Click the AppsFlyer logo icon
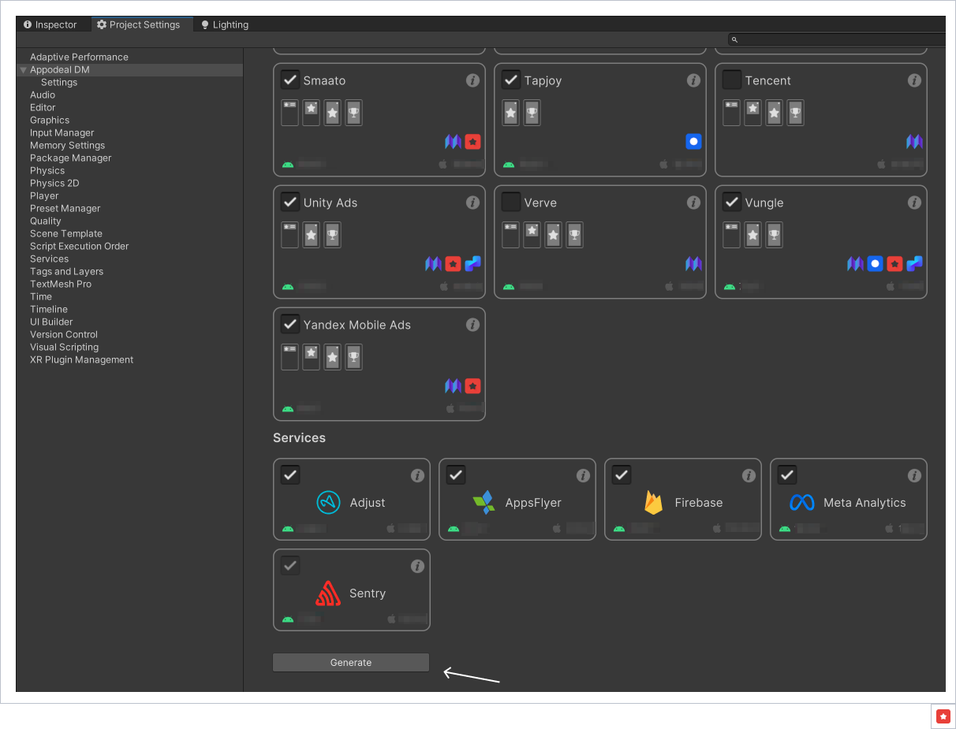956x729 pixels. pos(483,503)
